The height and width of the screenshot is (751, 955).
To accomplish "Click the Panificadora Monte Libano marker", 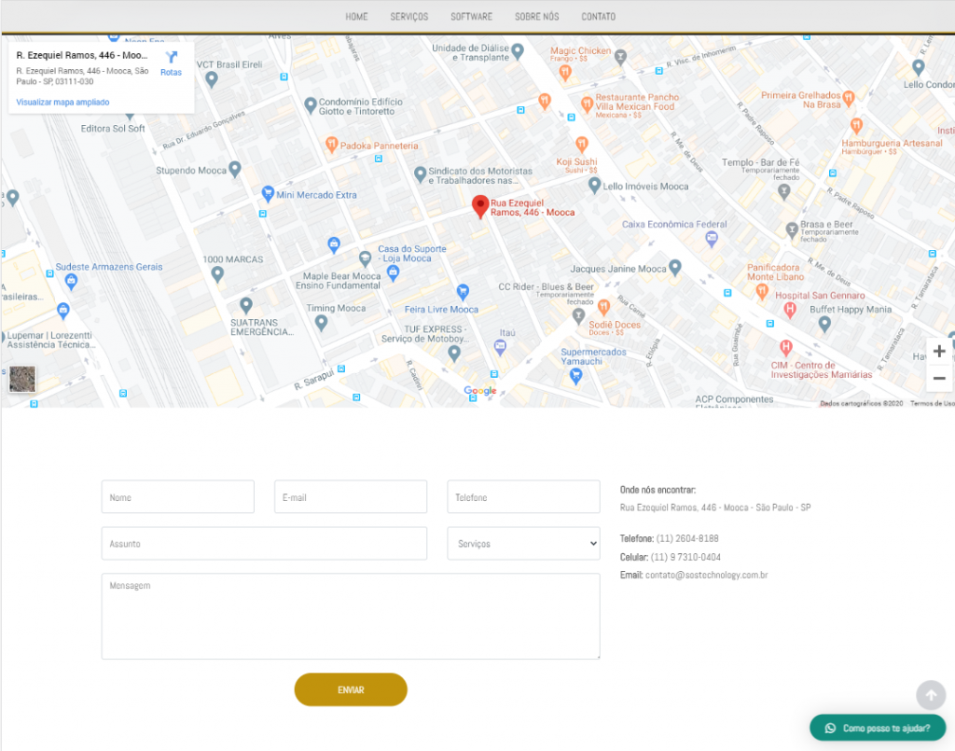I will point(762,292).
